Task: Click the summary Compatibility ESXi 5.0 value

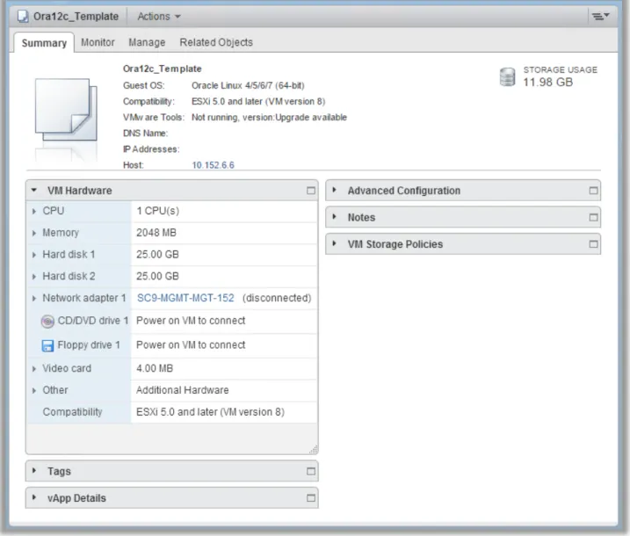Action: tap(258, 102)
